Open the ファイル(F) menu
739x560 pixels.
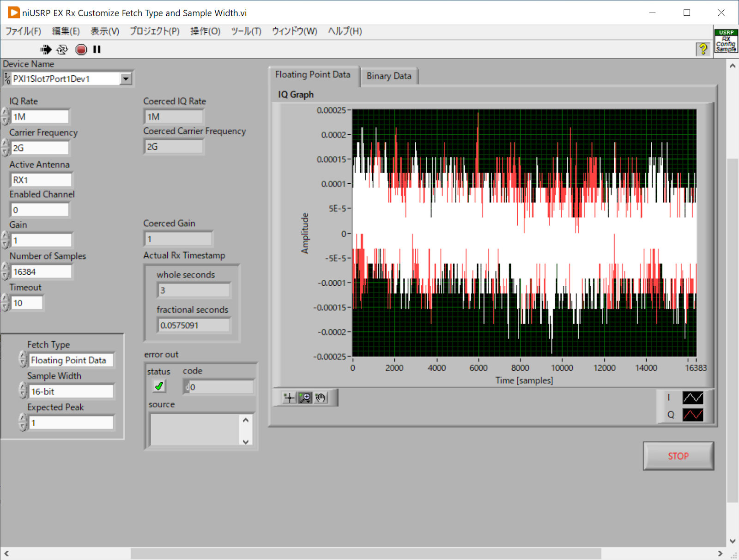[x=23, y=31]
